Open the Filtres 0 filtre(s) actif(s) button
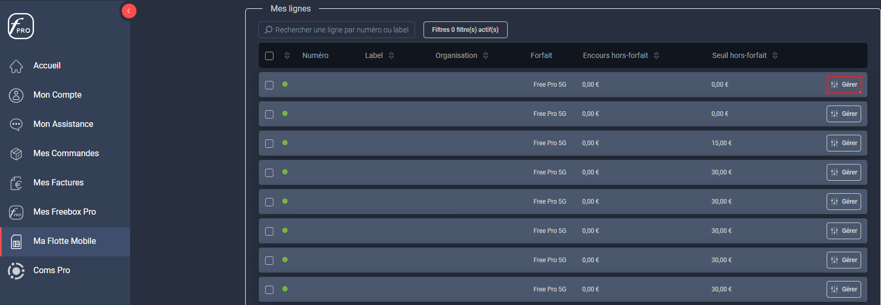Screen dimensions: 881x305 coord(465,30)
